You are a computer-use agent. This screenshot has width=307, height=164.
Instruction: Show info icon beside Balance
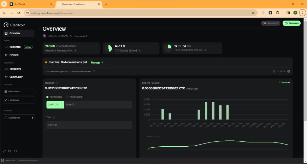point(57,83)
